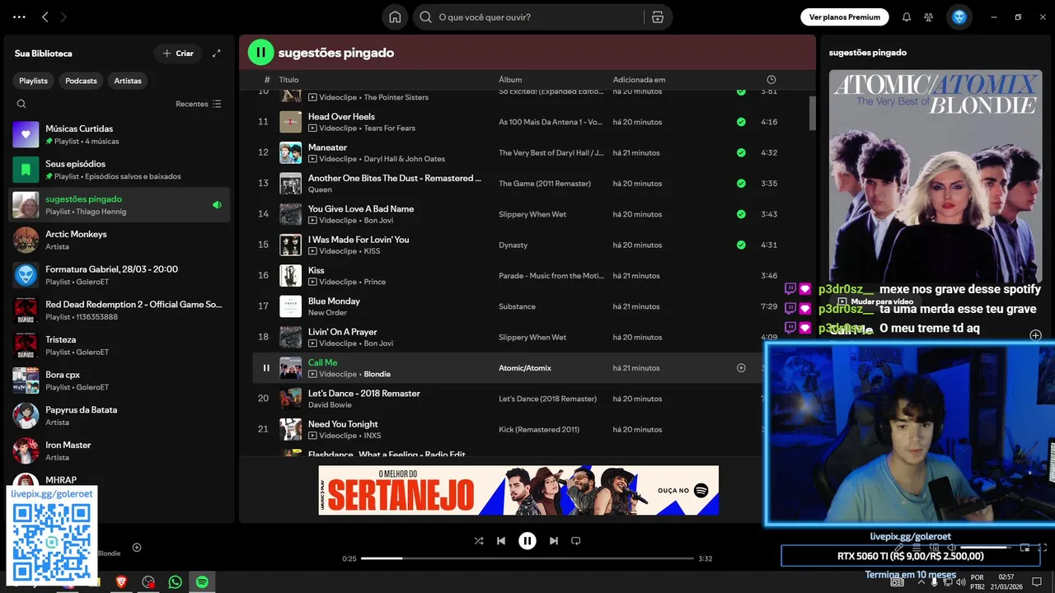Viewport: 1055px width, 593px height.
Task: Click the track list scrollbar
Action: 812,113
